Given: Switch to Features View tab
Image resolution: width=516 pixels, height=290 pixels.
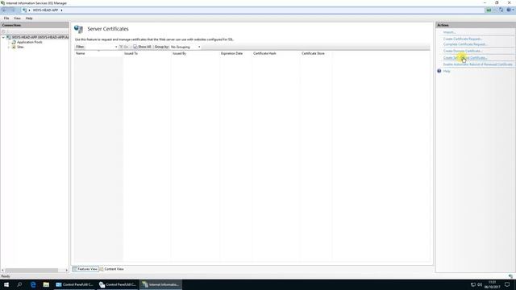Looking at the screenshot, I should coord(85,269).
